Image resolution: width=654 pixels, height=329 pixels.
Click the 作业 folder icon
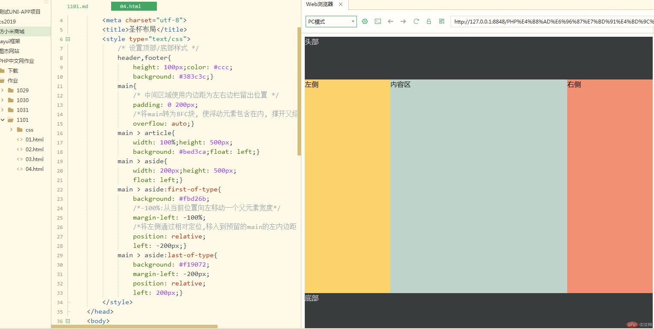(x=2, y=81)
